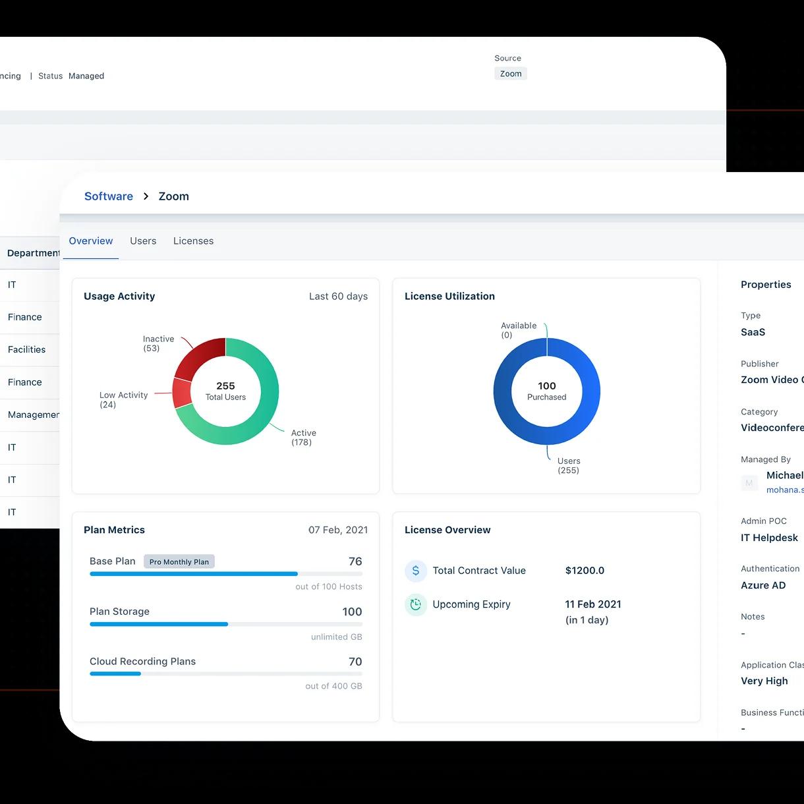Screen dimensions: 804x804
Task: Click the Plan Storage progress bar
Action: (226, 624)
